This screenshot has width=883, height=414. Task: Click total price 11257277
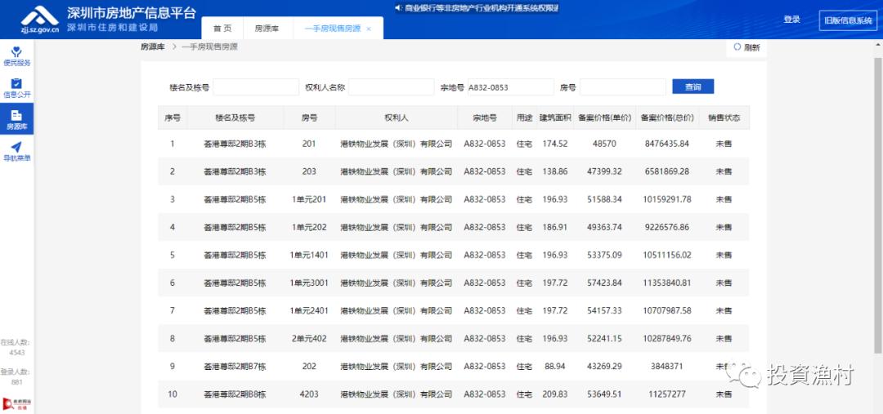coord(667,394)
